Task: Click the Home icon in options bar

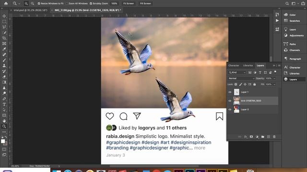Action: coord(6,3)
